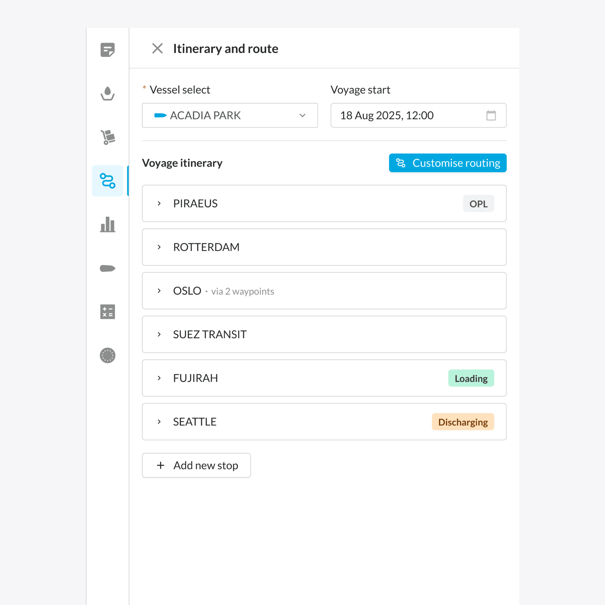
Task: Expand the SUEZ TRANSIT stop chevron
Action: 159,334
